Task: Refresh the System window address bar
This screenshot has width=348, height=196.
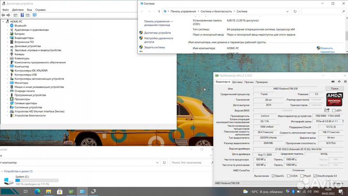Action: [x=295, y=11]
